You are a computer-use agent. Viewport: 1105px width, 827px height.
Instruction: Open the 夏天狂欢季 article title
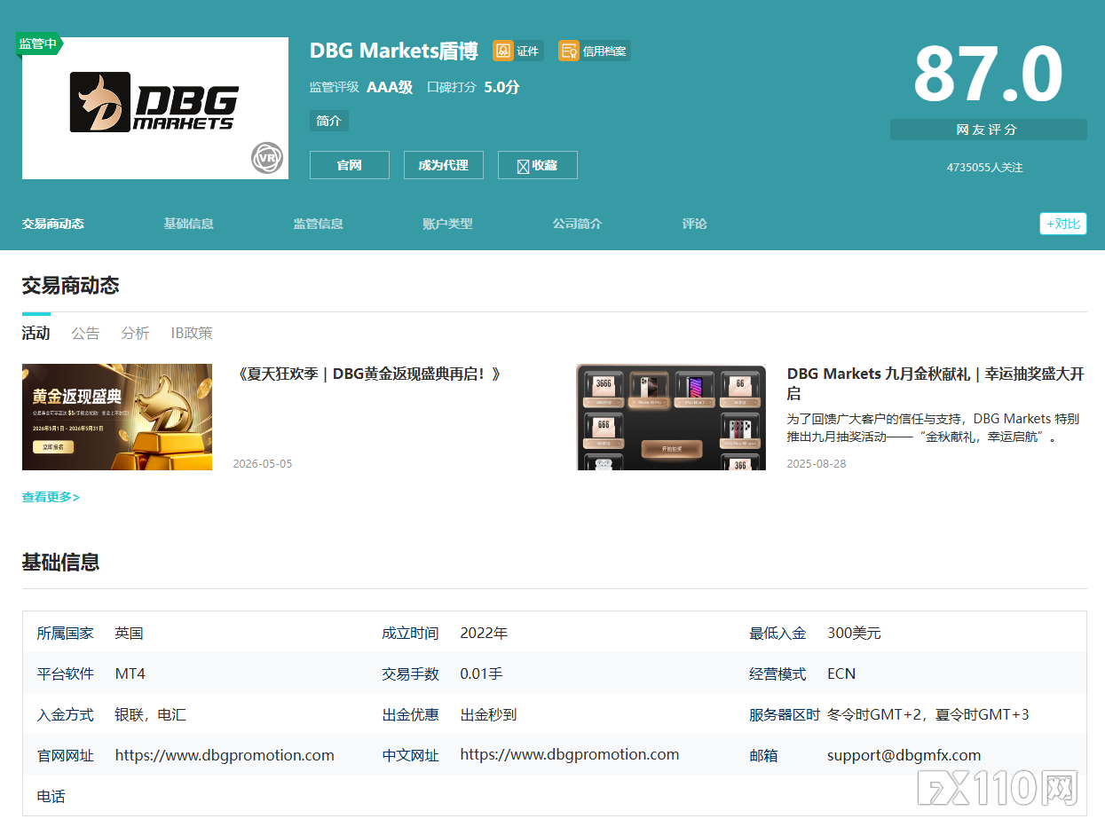pos(368,374)
